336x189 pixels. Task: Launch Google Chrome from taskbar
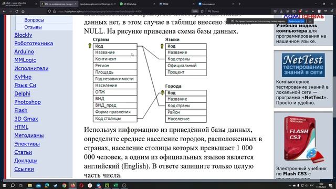point(64,185)
